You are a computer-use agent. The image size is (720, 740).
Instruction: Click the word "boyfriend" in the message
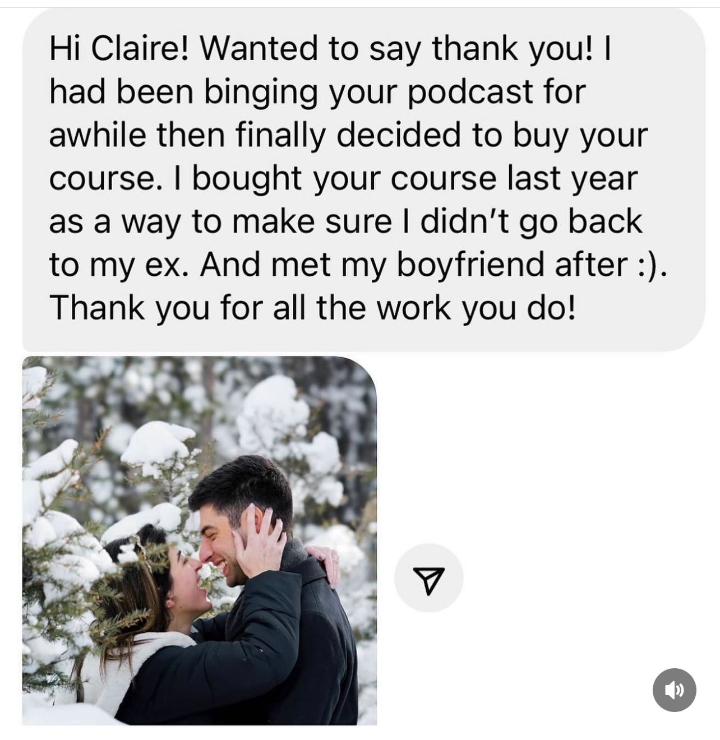click(x=471, y=265)
